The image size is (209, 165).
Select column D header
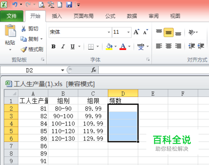[x=123, y=94]
